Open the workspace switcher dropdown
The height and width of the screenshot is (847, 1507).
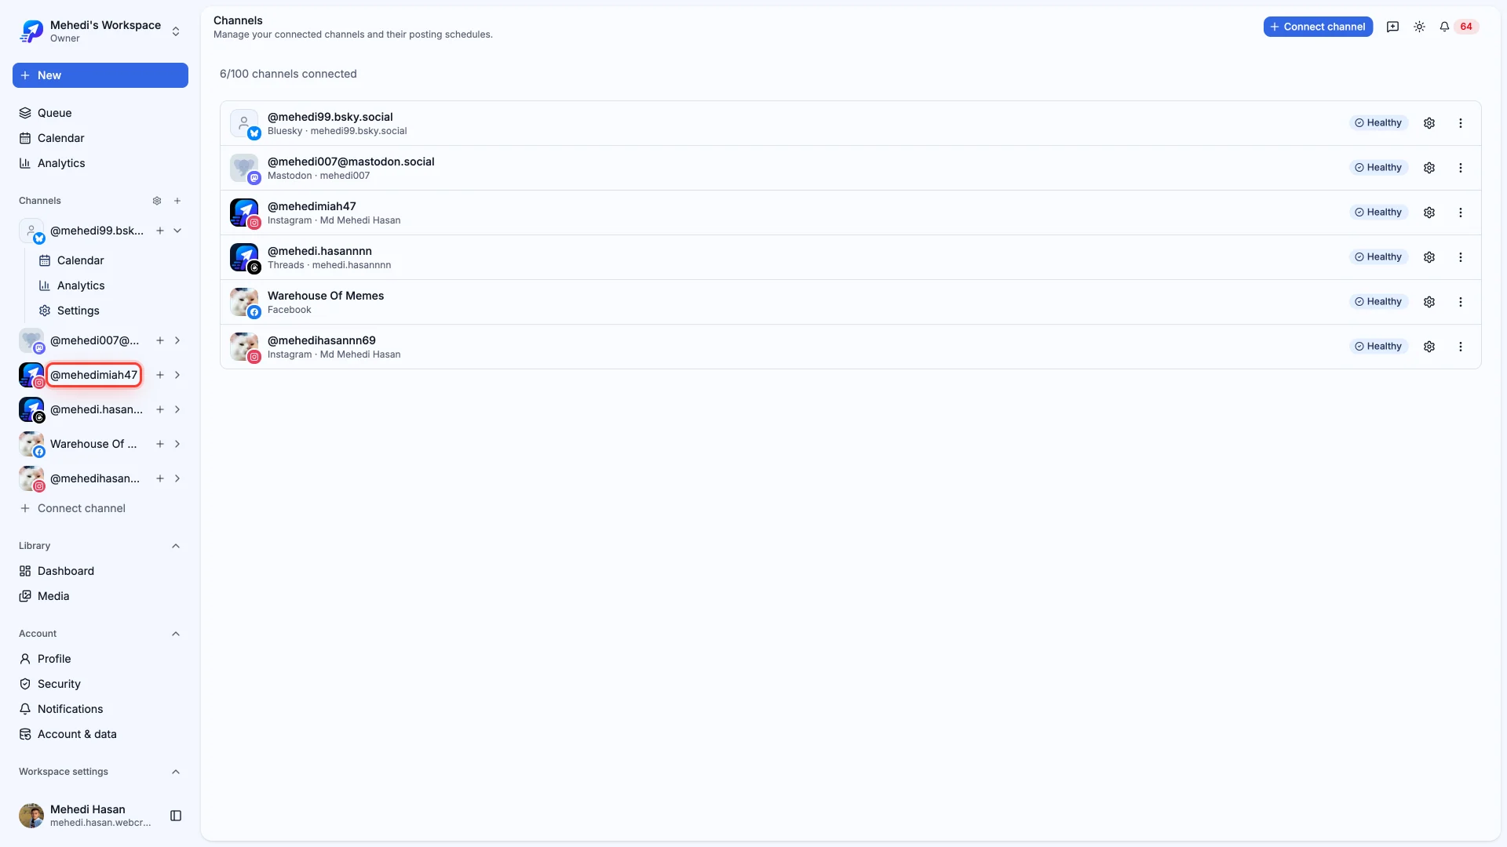coord(100,31)
